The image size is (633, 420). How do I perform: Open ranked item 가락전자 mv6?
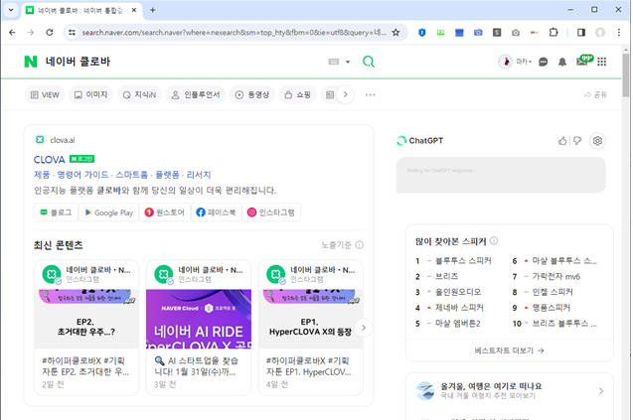[x=555, y=277]
